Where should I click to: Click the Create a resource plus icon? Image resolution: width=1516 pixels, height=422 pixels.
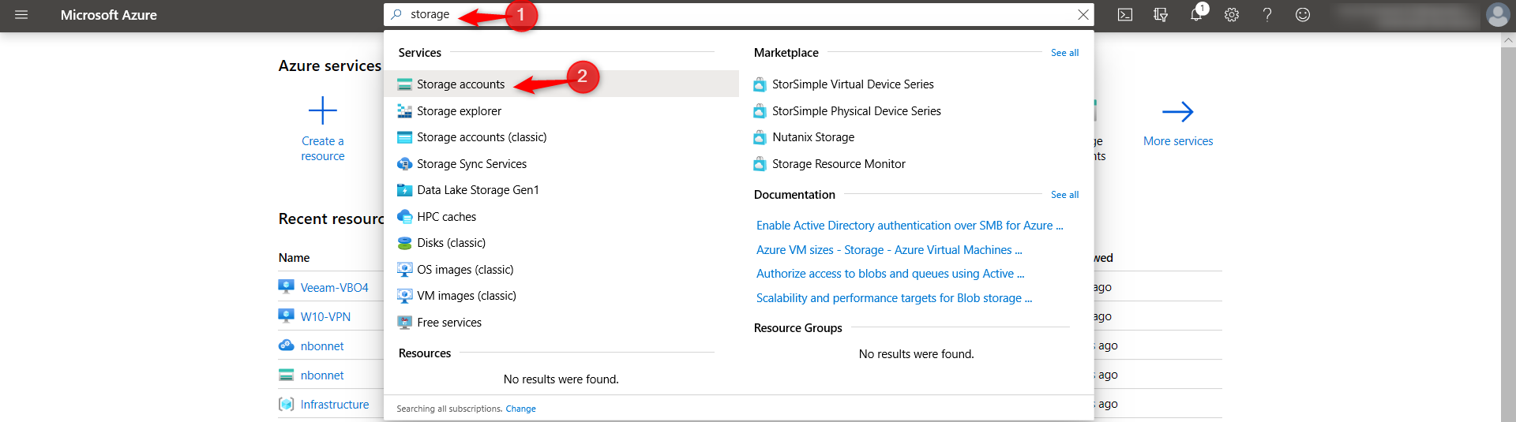coord(322,111)
